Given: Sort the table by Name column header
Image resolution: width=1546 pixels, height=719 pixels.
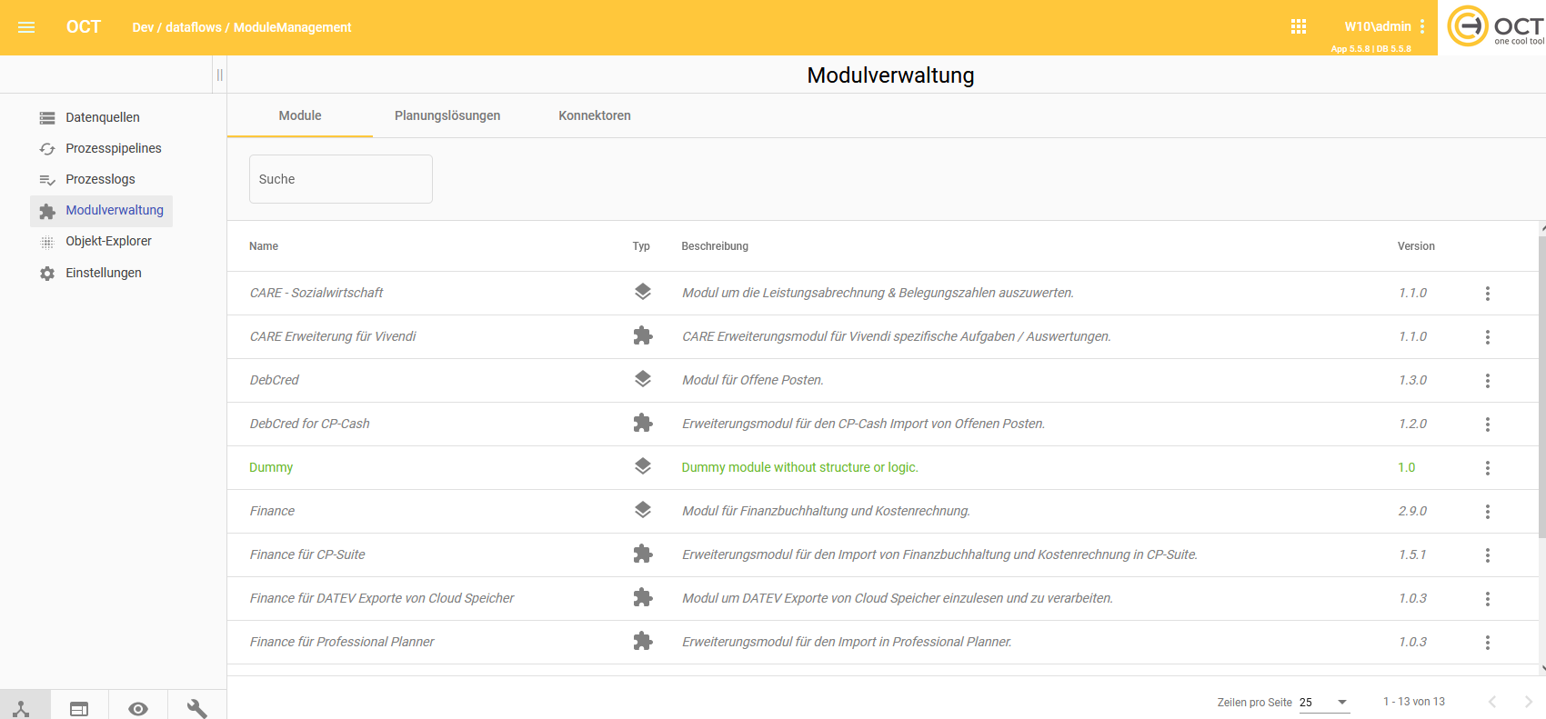Looking at the screenshot, I should click(264, 246).
